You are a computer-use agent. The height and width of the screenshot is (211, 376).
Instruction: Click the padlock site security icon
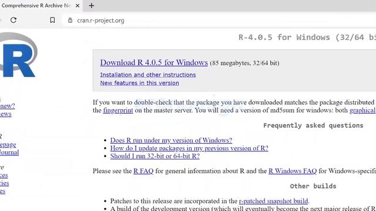click(70, 20)
